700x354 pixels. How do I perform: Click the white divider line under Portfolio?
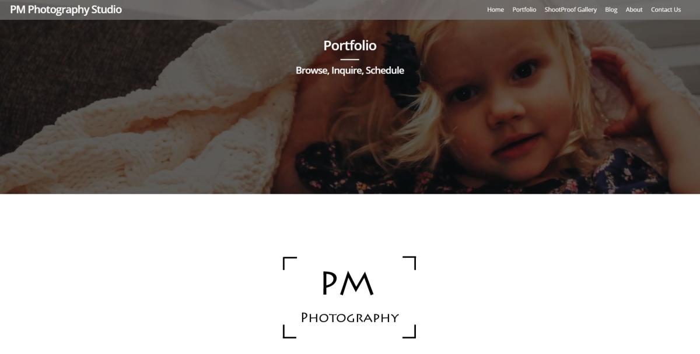[350, 59]
